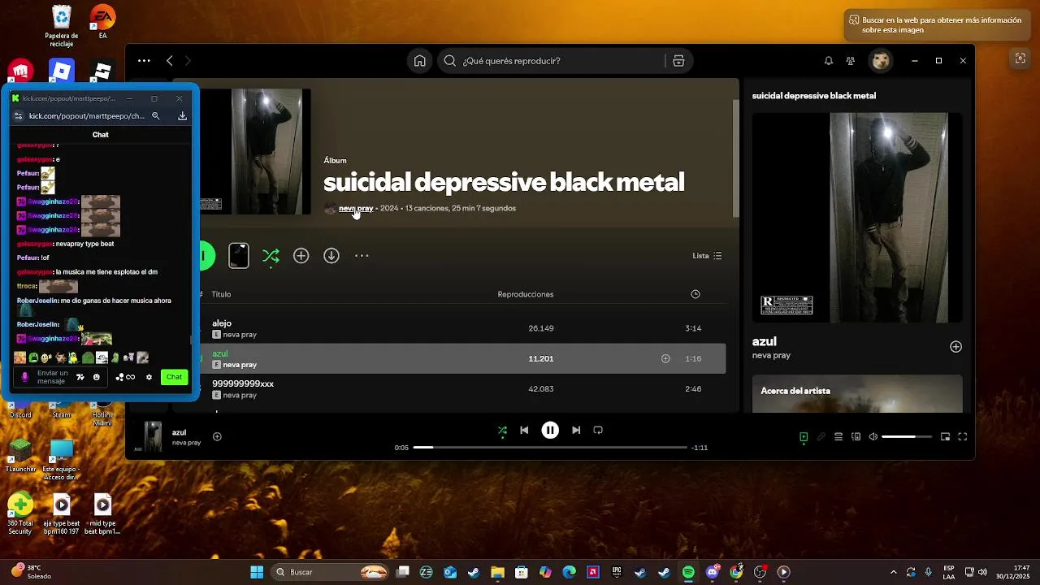Open Windows Start menu
Viewport: 1040px width, 585px height.
click(x=257, y=572)
